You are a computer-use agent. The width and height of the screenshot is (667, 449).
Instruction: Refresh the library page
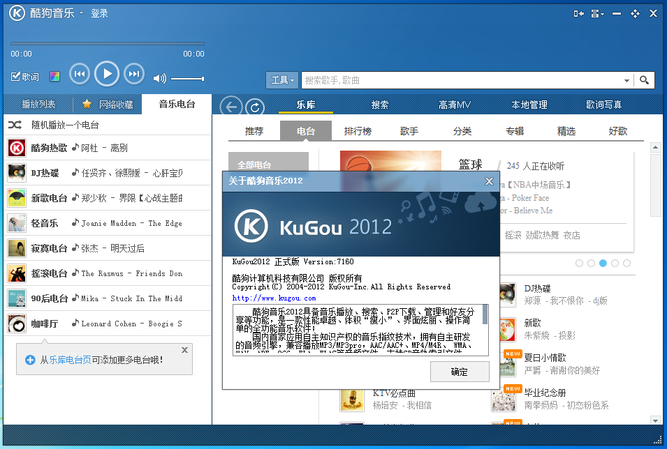254,107
